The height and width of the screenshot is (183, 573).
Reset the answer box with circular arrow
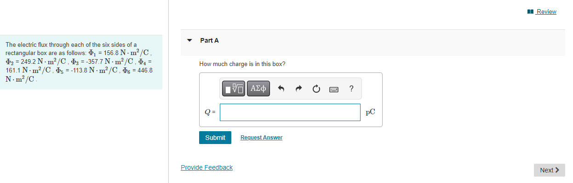click(x=316, y=89)
